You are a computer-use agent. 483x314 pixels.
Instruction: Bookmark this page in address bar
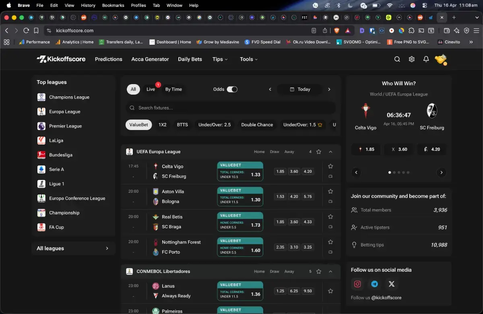click(36, 31)
